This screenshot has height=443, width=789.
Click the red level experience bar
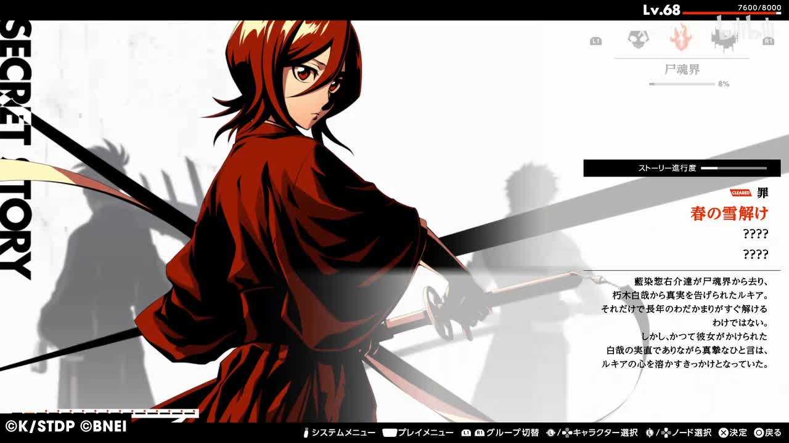[x=732, y=13]
